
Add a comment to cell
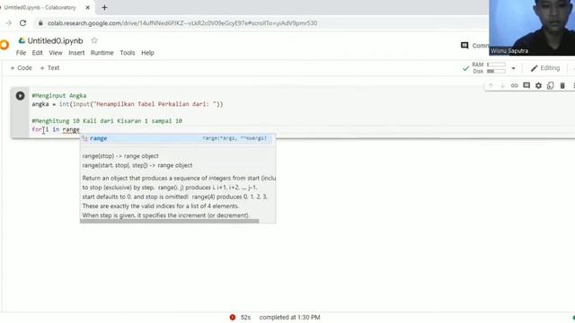click(x=526, y=86)
